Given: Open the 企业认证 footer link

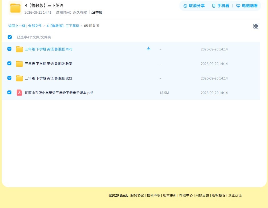Looking at the screenshot, I should [235, 195].
